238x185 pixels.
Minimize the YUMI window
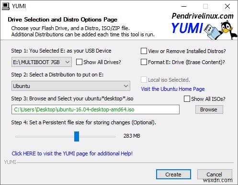(184, 6)
